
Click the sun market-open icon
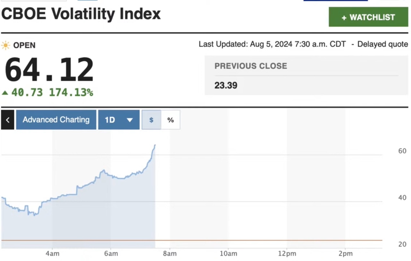click(5, 45)
